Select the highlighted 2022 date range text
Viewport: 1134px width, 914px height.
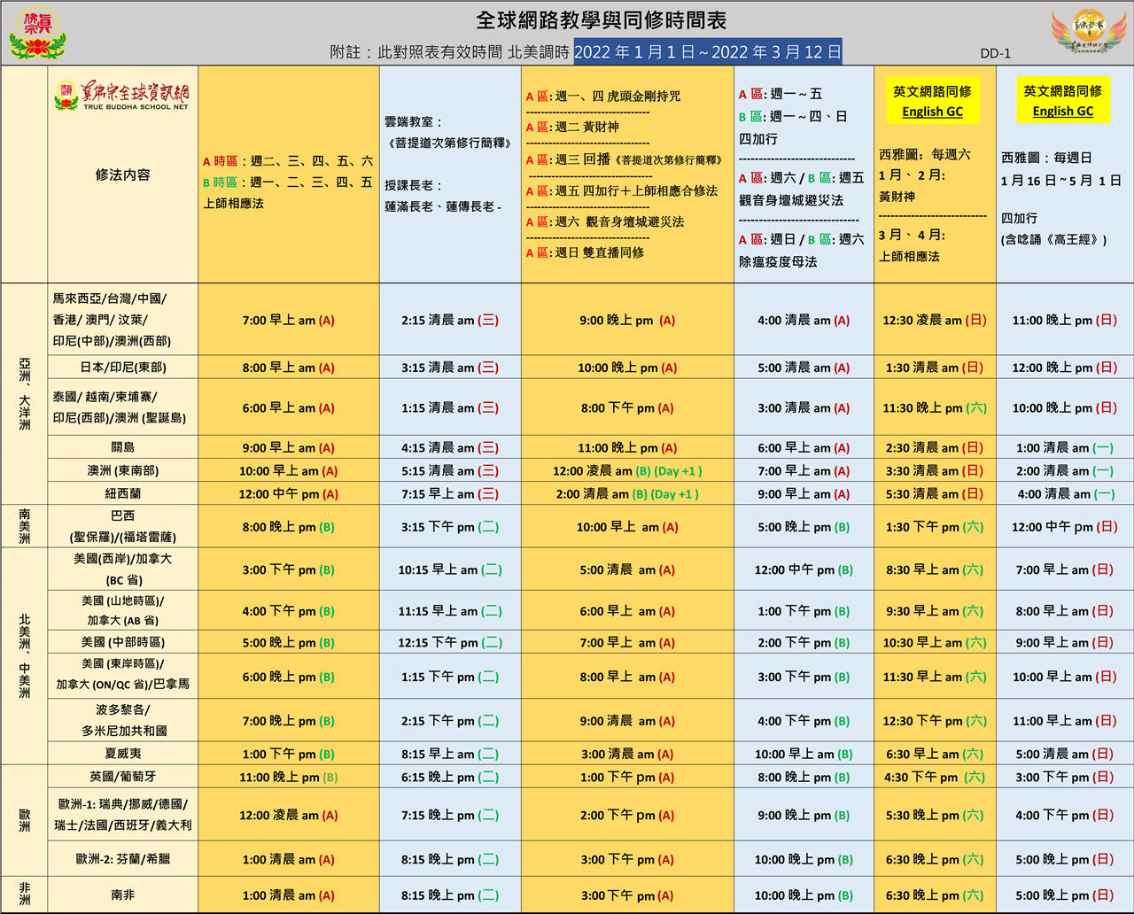click(x=707, y=52)
